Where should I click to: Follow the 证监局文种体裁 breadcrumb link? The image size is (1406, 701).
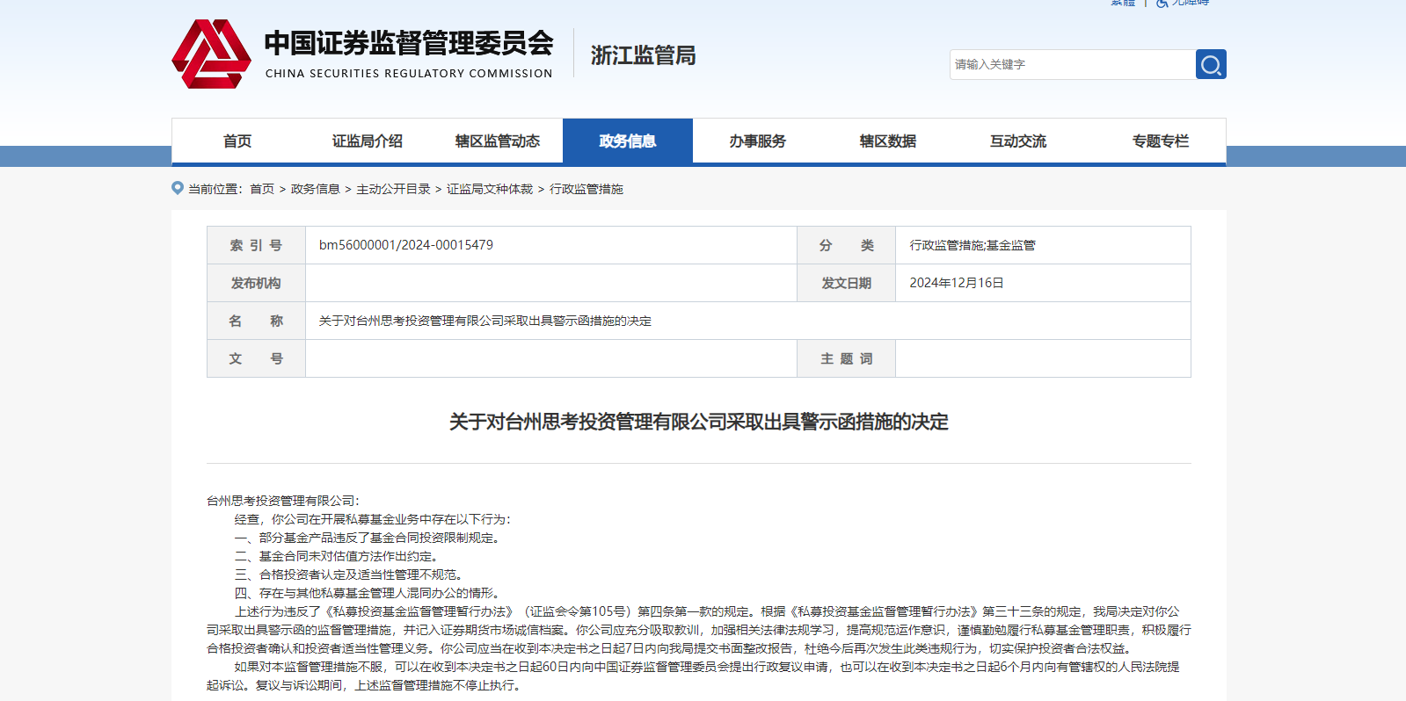[490, 189]
